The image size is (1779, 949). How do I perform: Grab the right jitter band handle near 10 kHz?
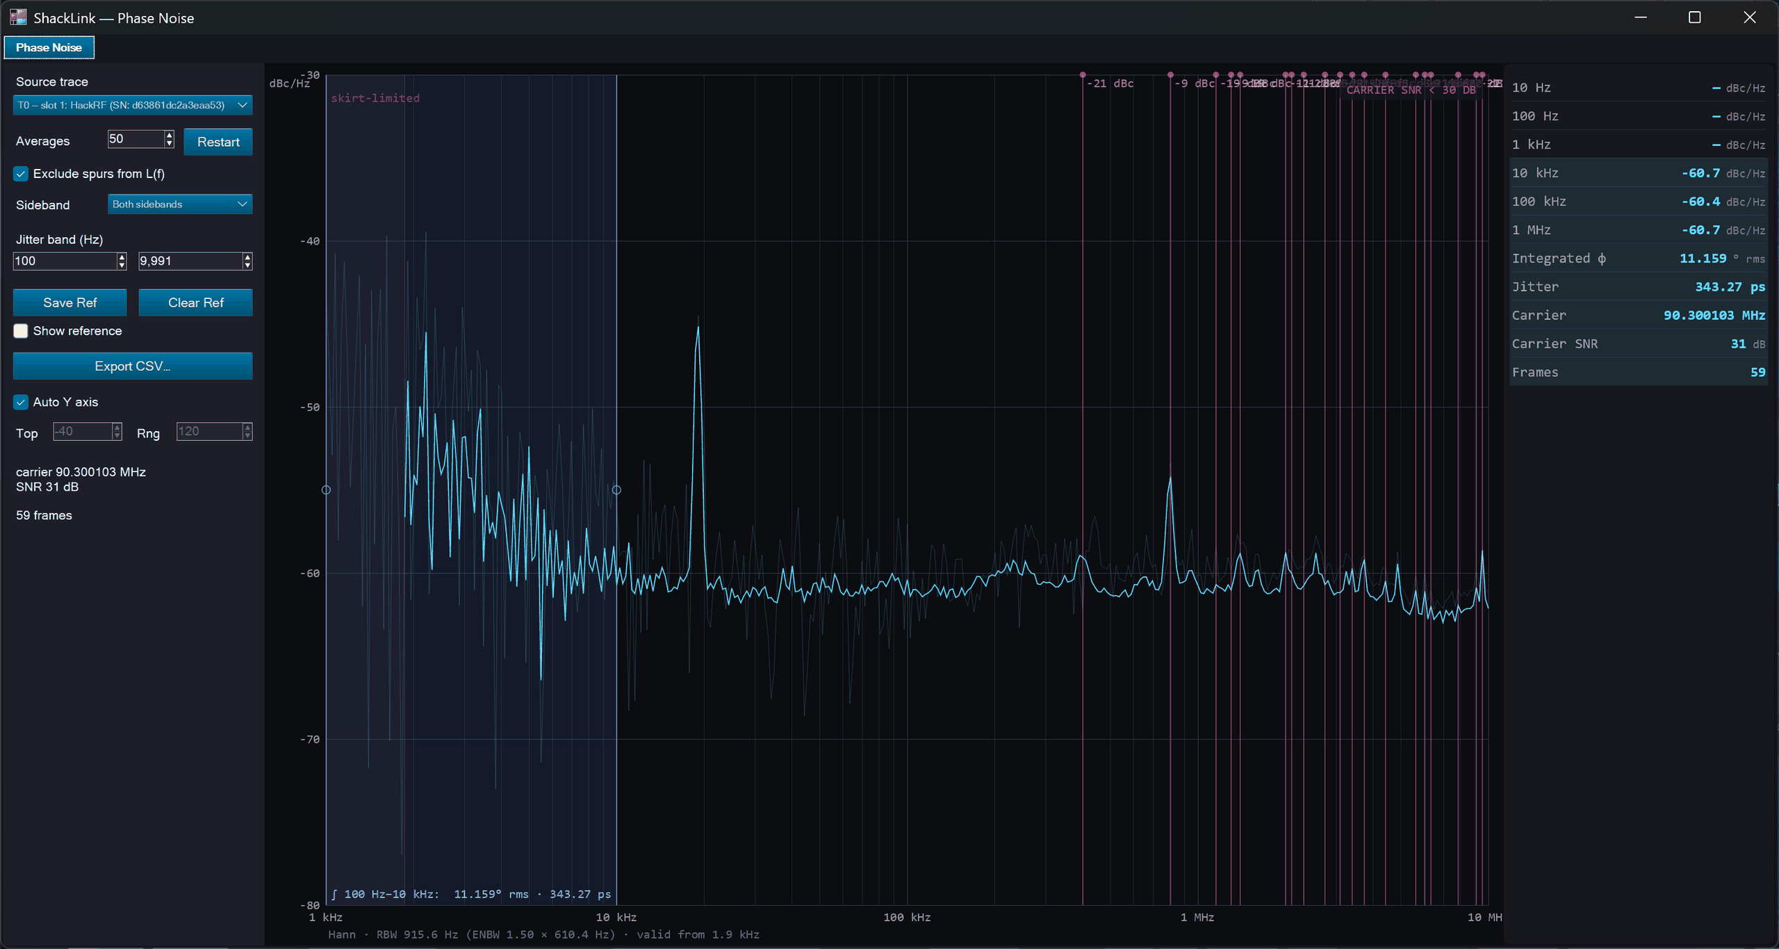tap(616, 490)
